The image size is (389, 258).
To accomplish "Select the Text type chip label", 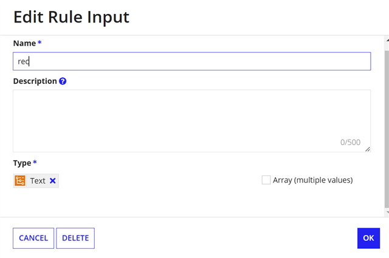I will coord(38,181).
